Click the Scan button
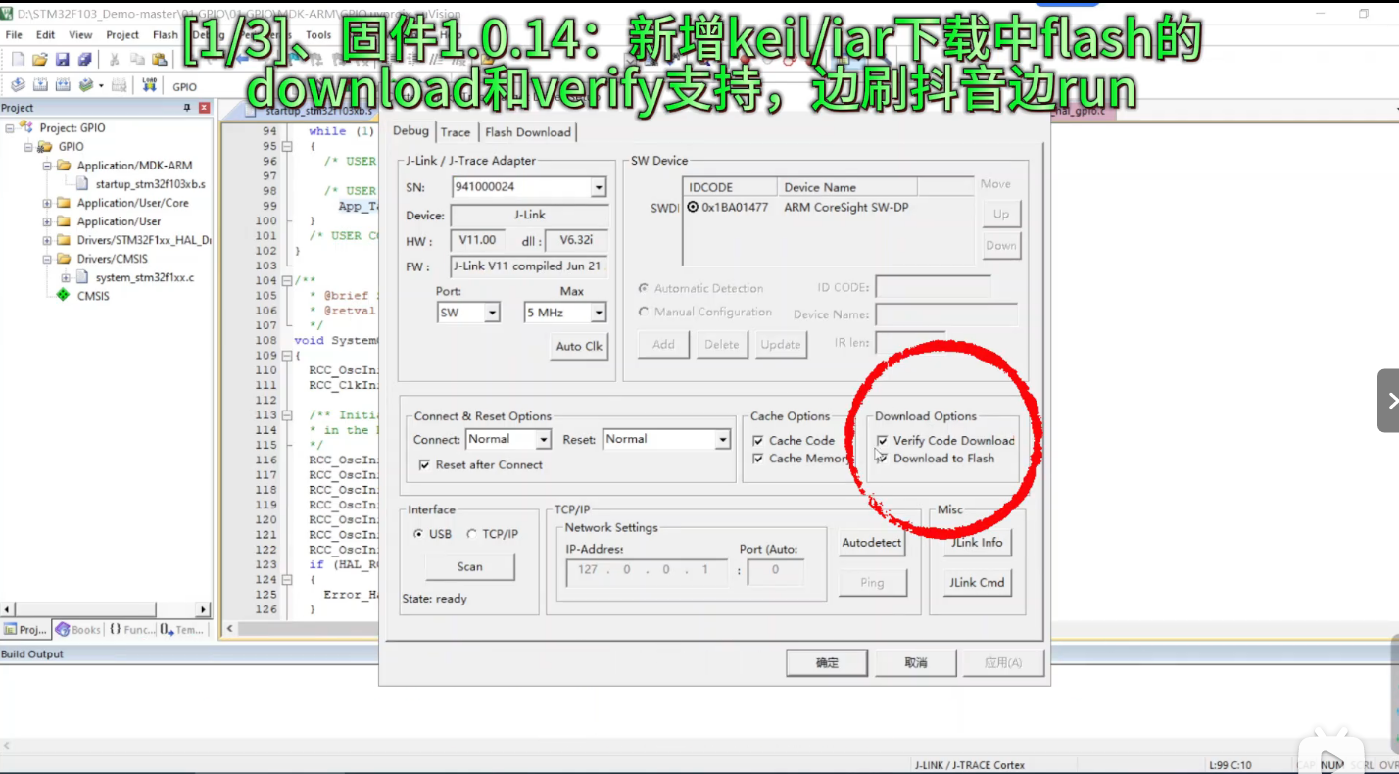 tap(470, 566)
